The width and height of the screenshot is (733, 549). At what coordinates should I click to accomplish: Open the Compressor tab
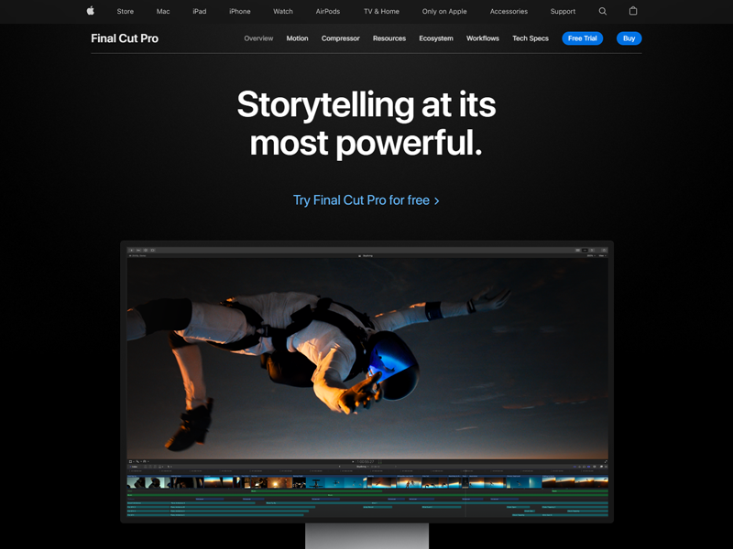(340, 38)
